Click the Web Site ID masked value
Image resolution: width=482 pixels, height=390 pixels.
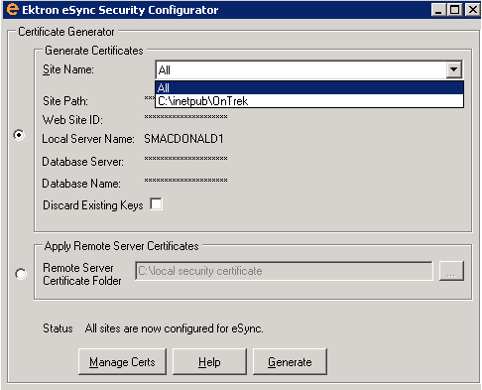pyautogui.click(x=185, y=117)
